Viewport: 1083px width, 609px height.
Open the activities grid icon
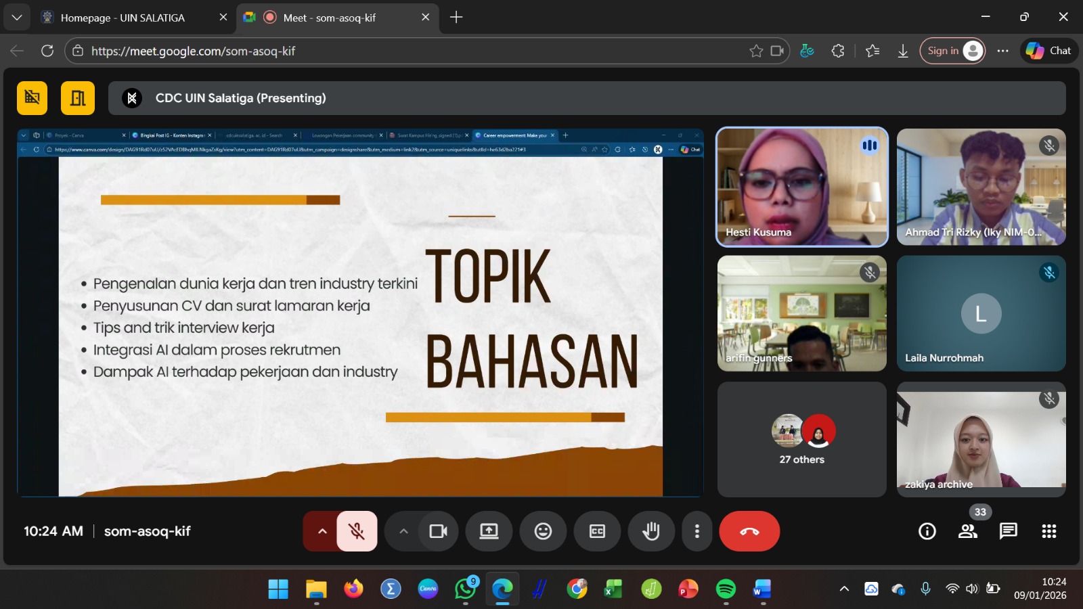[1049, 531]
